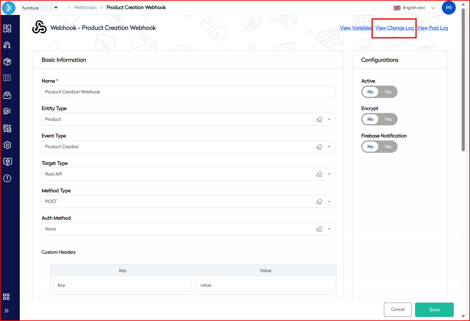The width and height of the screenshot is (470, 321).
Task: Click the webhook Name input field
Action: click(188, 92)
